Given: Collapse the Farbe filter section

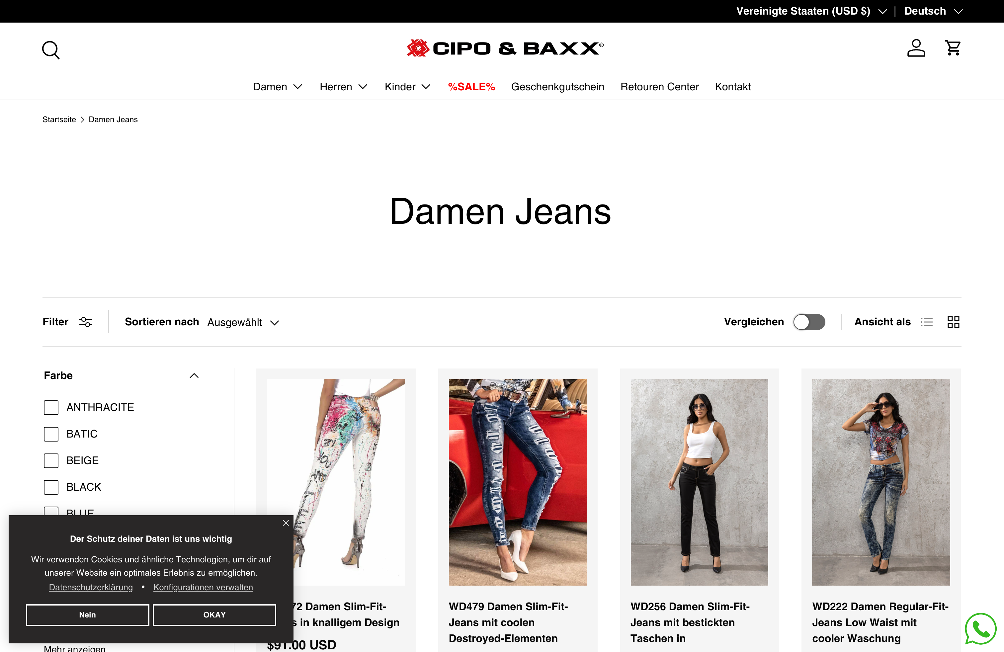Looking at the screenshot, I should click(194, 376).
